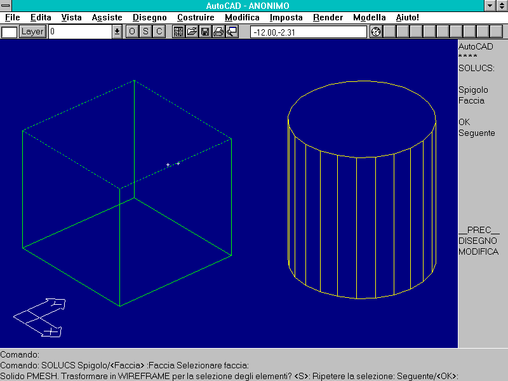Choose Faccia option in side menu
This screenshot has width=508, height=381.
(x=471, y=101)
